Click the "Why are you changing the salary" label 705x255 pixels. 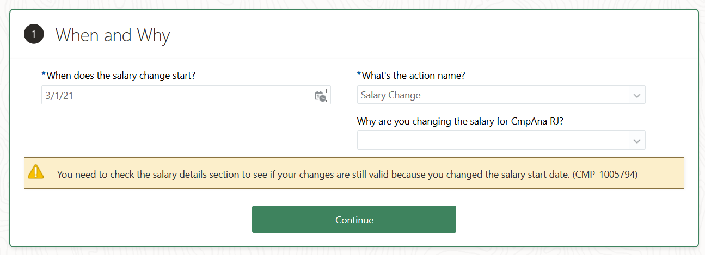460,121
